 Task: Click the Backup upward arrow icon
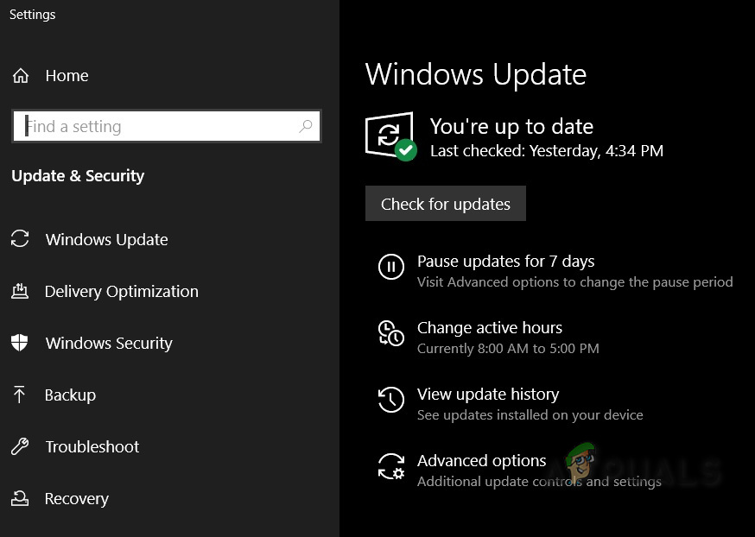tap(19, 395)
